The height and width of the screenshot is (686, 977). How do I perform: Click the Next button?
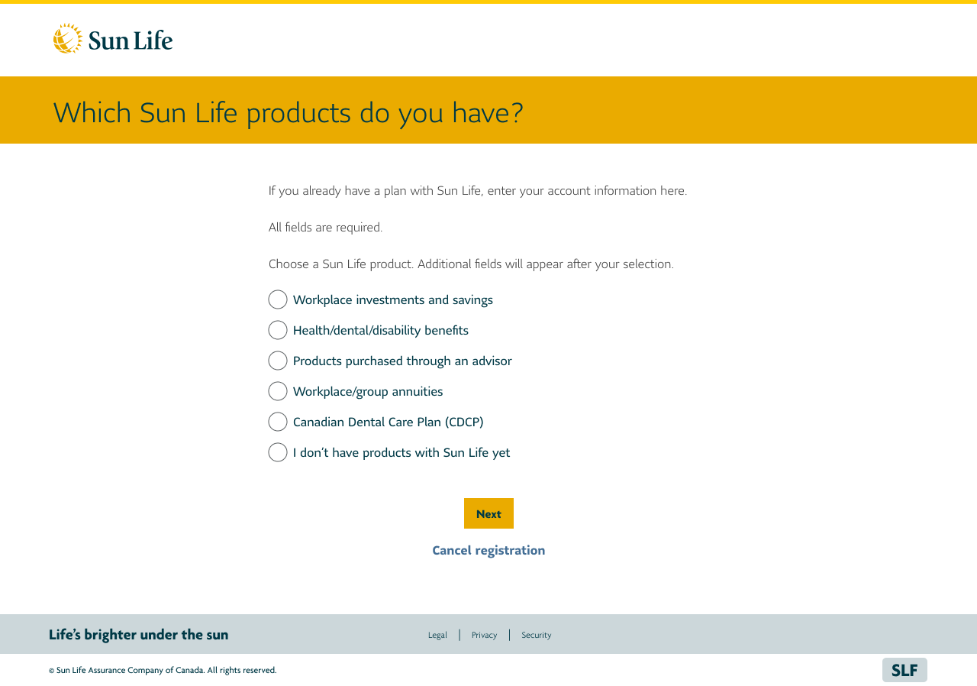(488, 513)
